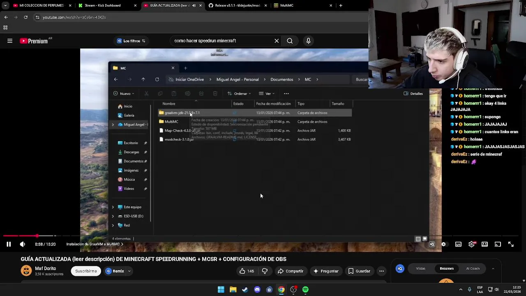Open Discord from the taskbar
This screenshot has height=296, width=526.
(x=257, y=289)
